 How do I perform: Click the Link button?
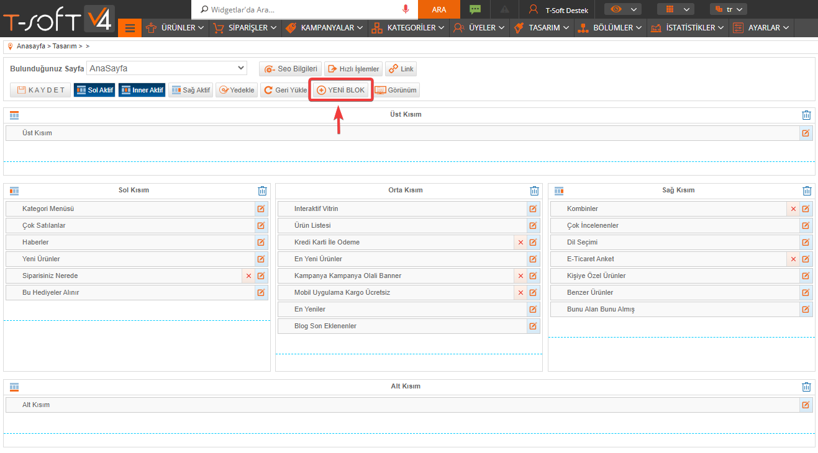(401, 69)
